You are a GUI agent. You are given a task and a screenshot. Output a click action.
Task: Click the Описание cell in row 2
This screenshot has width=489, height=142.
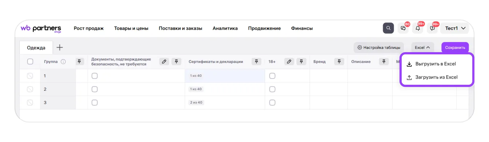pos(370,89)
